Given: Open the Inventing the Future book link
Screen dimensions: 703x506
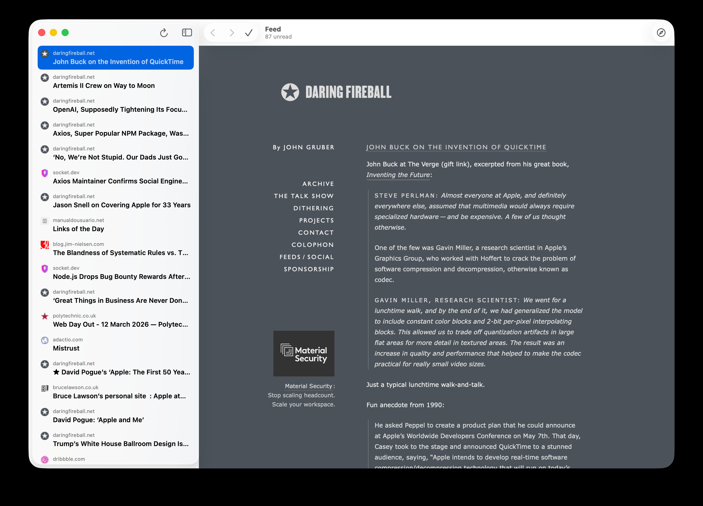Looking at the screenshot, I should [x=398, y=175].
